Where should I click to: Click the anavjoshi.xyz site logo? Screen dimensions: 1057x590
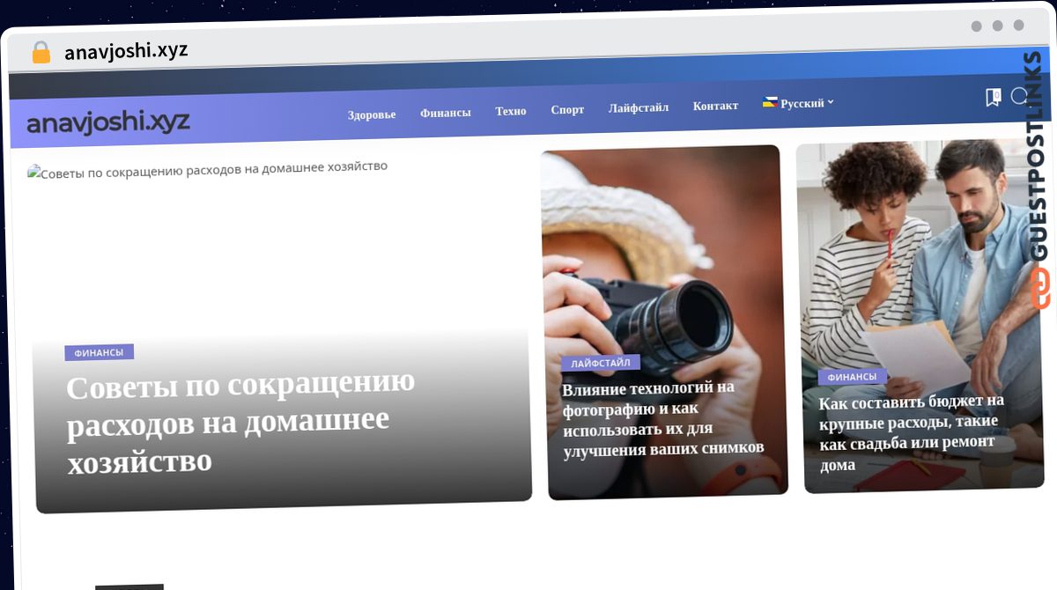108,122
